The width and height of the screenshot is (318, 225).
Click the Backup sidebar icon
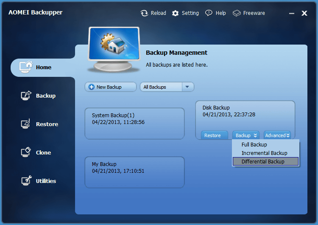click(26, 96)
